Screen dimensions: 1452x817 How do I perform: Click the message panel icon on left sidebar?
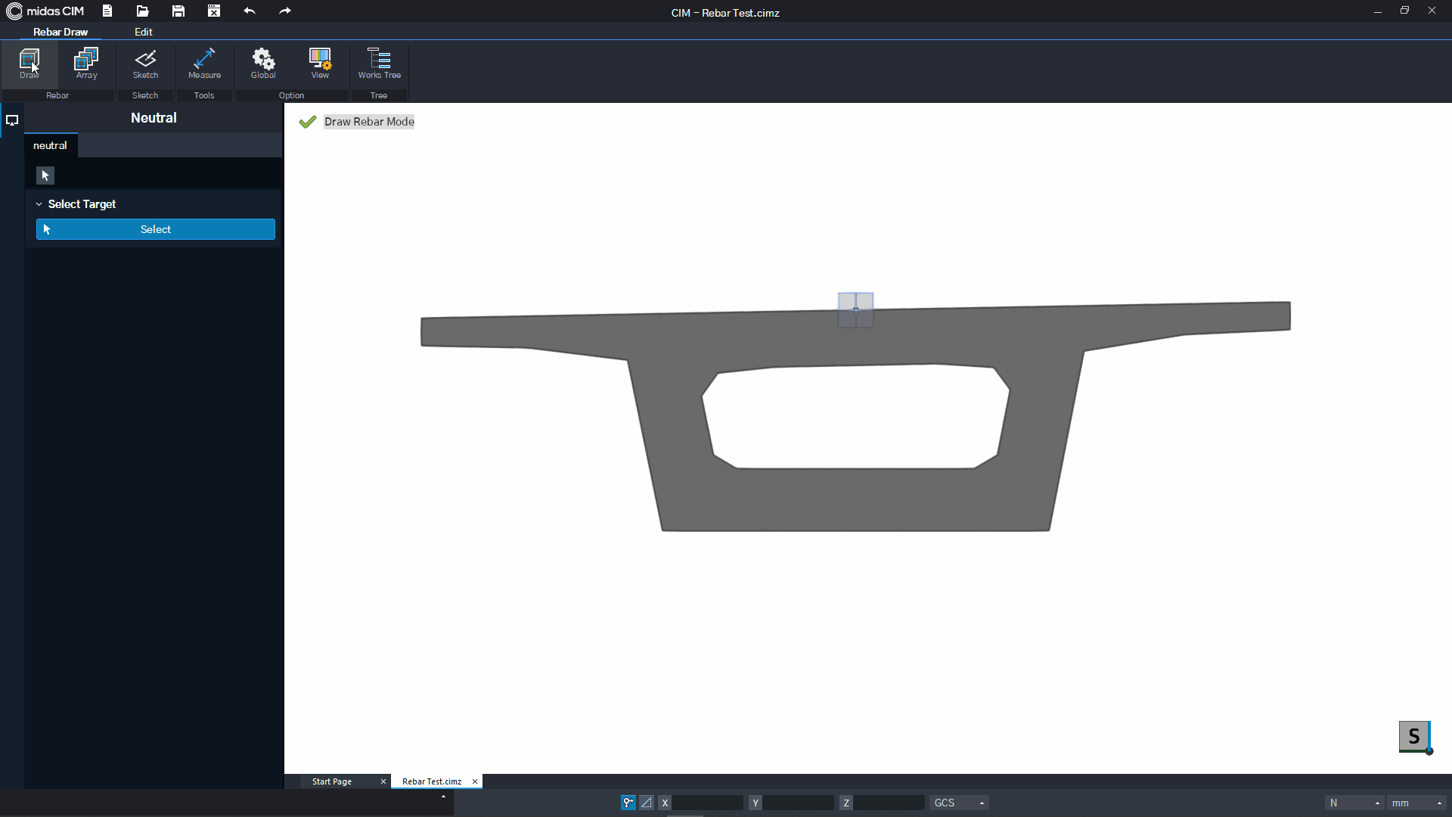12,120
